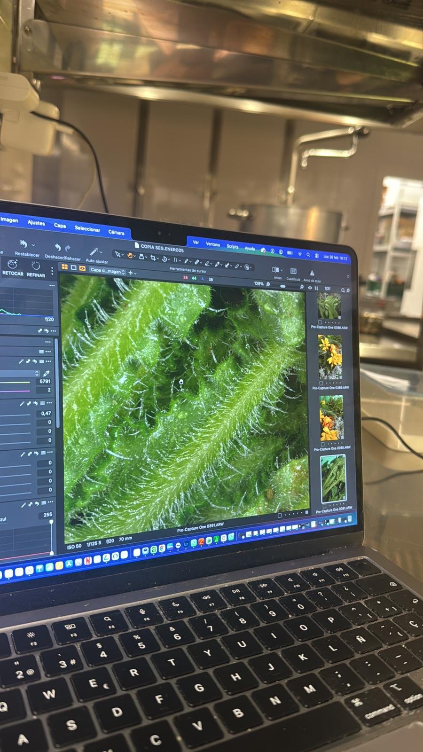Viewport: 423px width, 752px height.
Task: Open the Imagen menu
Action: coord(9,219)
